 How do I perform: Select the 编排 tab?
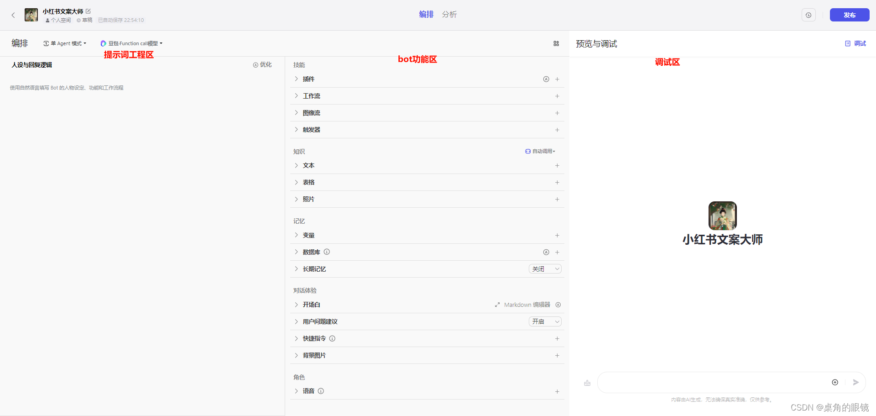coord(426,14)
